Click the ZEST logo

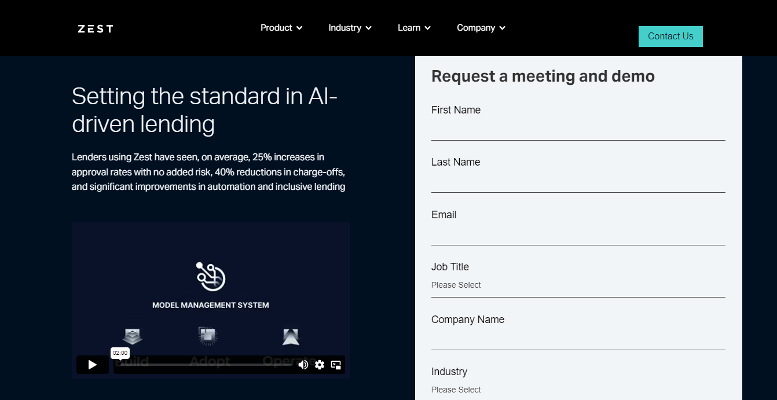point(96,28)
